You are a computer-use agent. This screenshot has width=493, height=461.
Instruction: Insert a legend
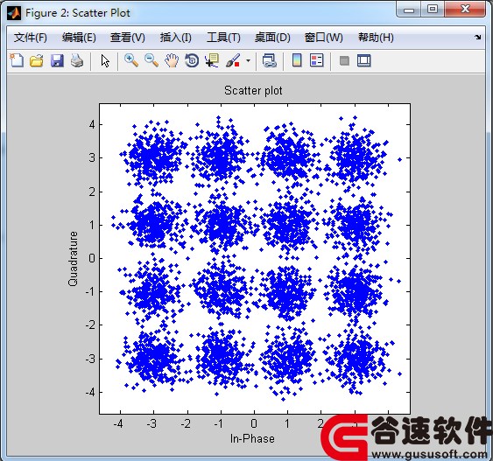tap(316, 60)
